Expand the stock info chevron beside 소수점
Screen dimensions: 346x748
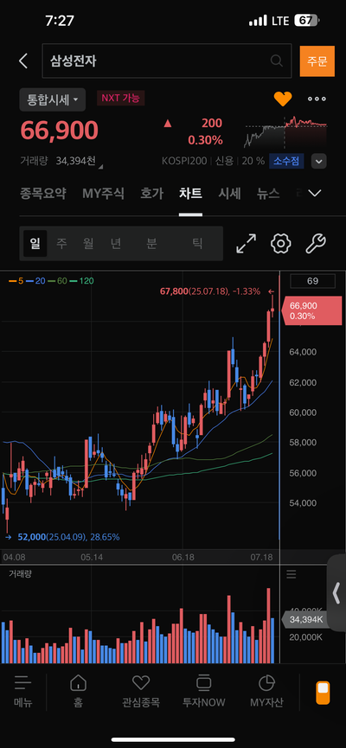click(x=319, y=161)
